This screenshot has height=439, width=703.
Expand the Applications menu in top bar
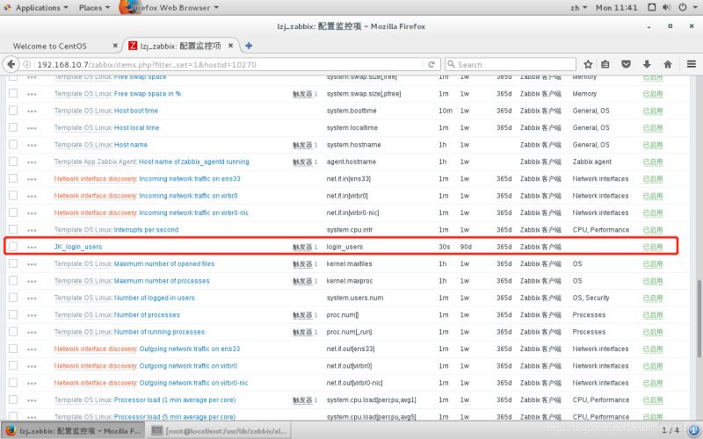[x=37, y=8]
